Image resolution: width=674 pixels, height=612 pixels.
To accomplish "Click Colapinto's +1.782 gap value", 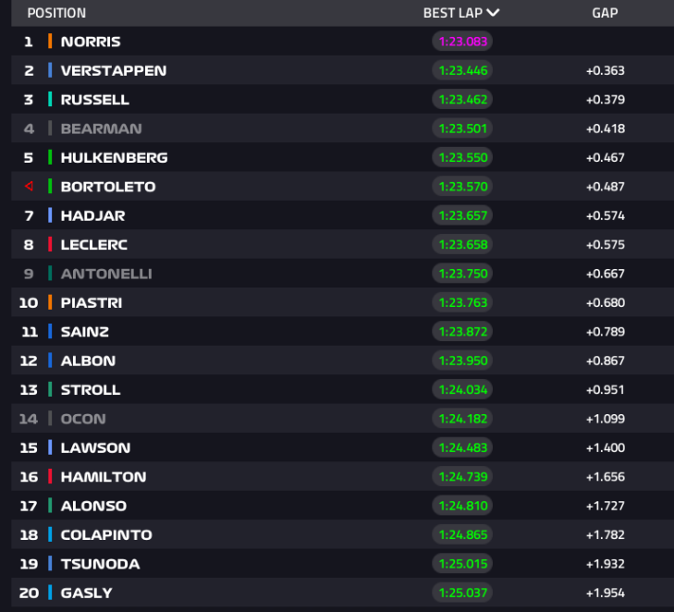I will 606,534.
